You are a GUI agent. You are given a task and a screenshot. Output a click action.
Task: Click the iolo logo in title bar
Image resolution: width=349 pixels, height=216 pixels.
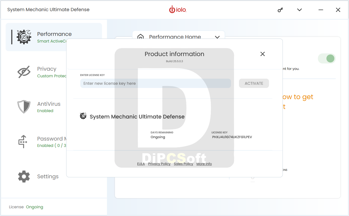click(x=178, y=10)
